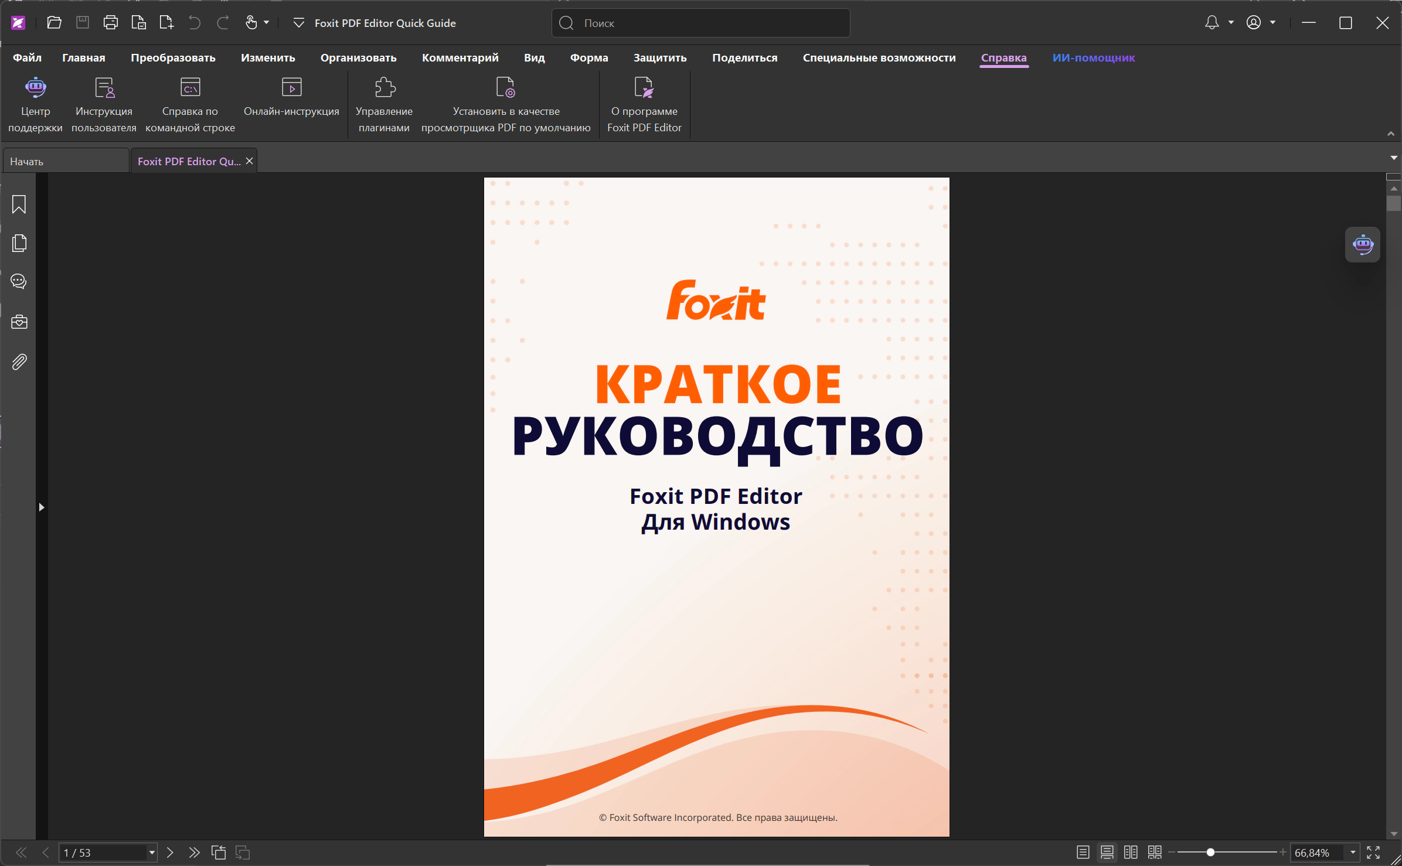
Task: Expand the Hand tool dropdown arrow
Action: (x=267, y=23)
